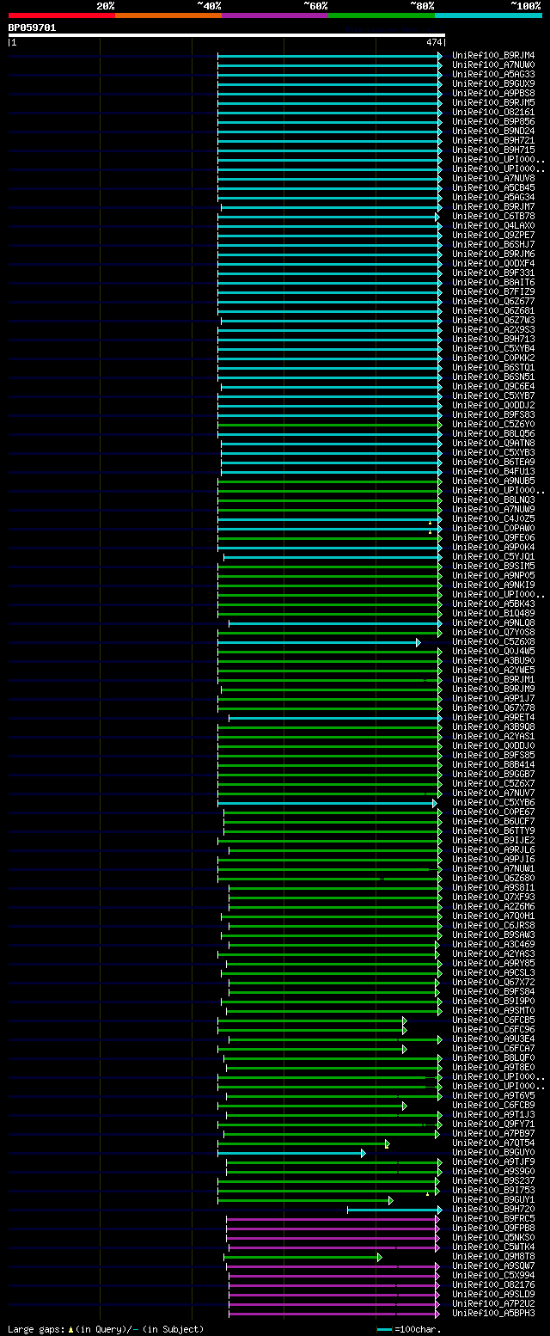The image size is (550, 1336).
Task: Click label UniRef100_B8B414
Action: click(493, 765)
